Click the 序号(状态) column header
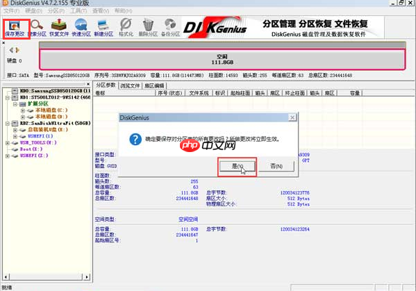This screenshot has height=291, width=416. [169, 93]
